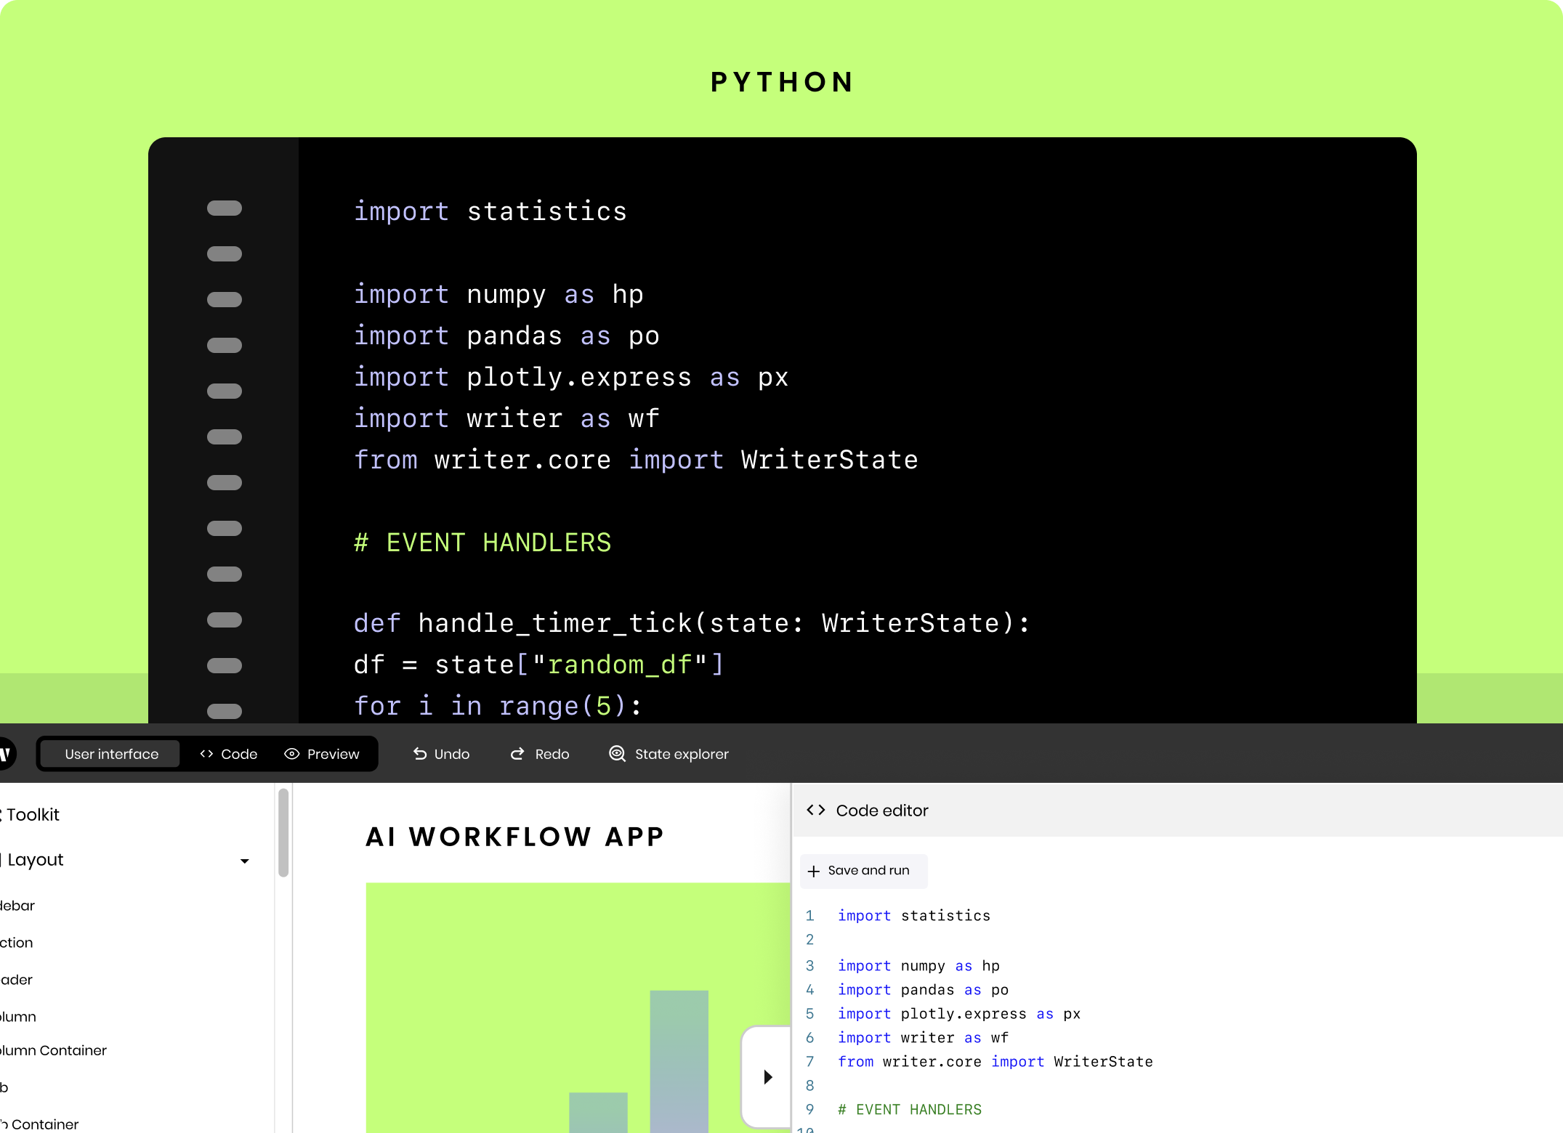The height and width of the screenshot is (1133, 1563).
Task: Click the Writer logo icon
Action: tap(4, 754)
